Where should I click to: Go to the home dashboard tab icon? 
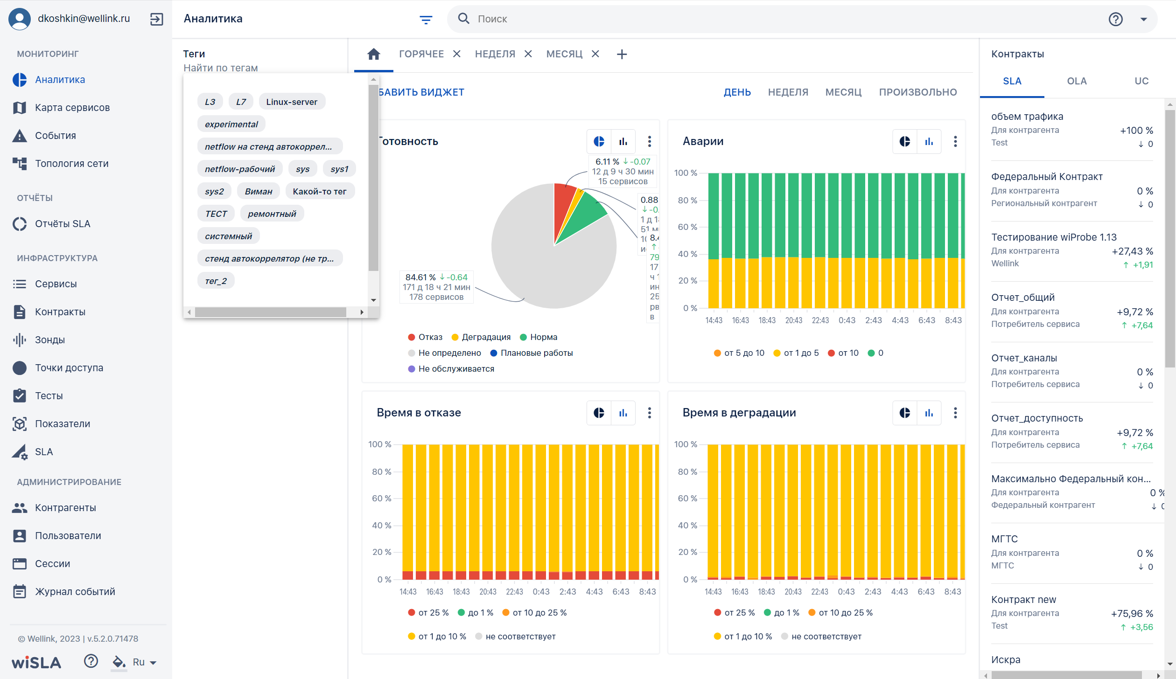(373, 54)
